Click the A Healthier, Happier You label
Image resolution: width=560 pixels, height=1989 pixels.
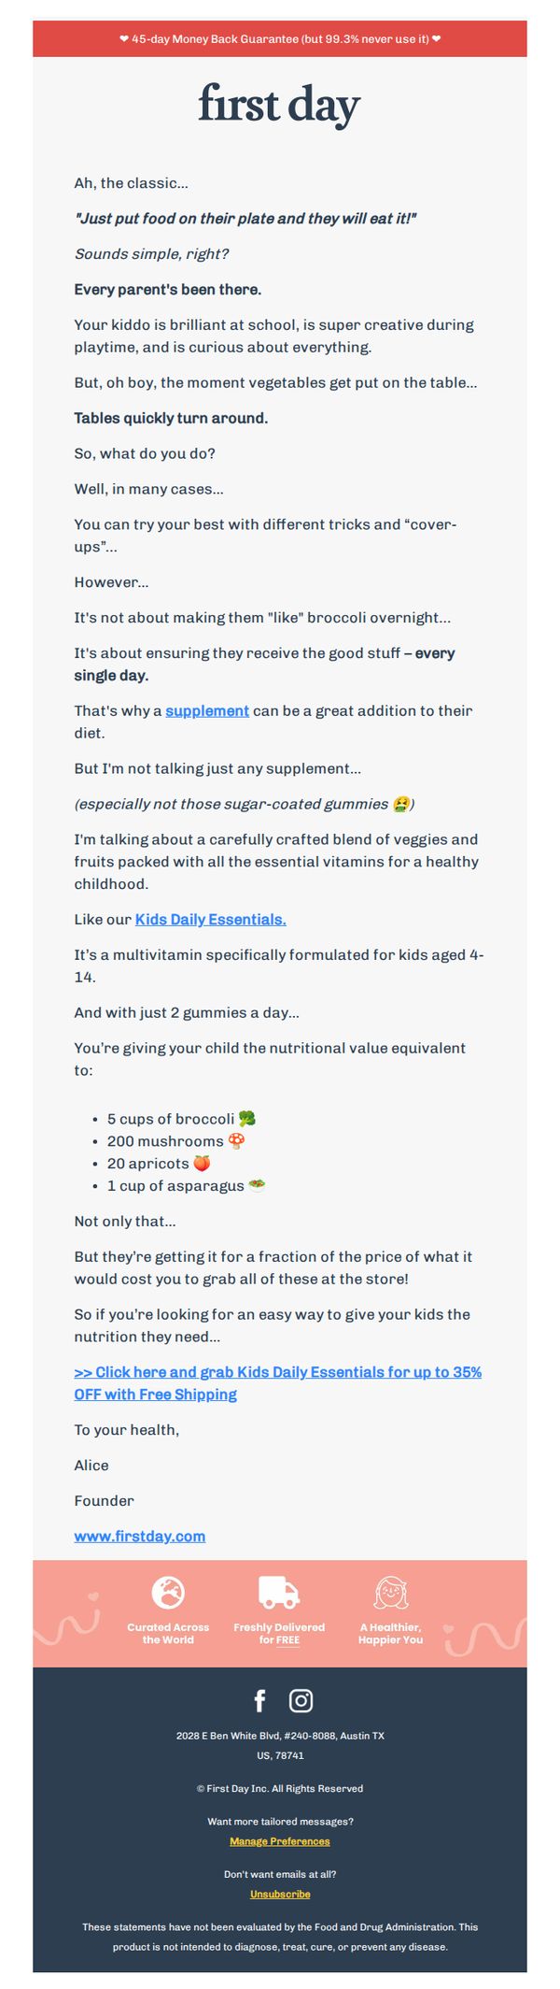click(391, 1633)
